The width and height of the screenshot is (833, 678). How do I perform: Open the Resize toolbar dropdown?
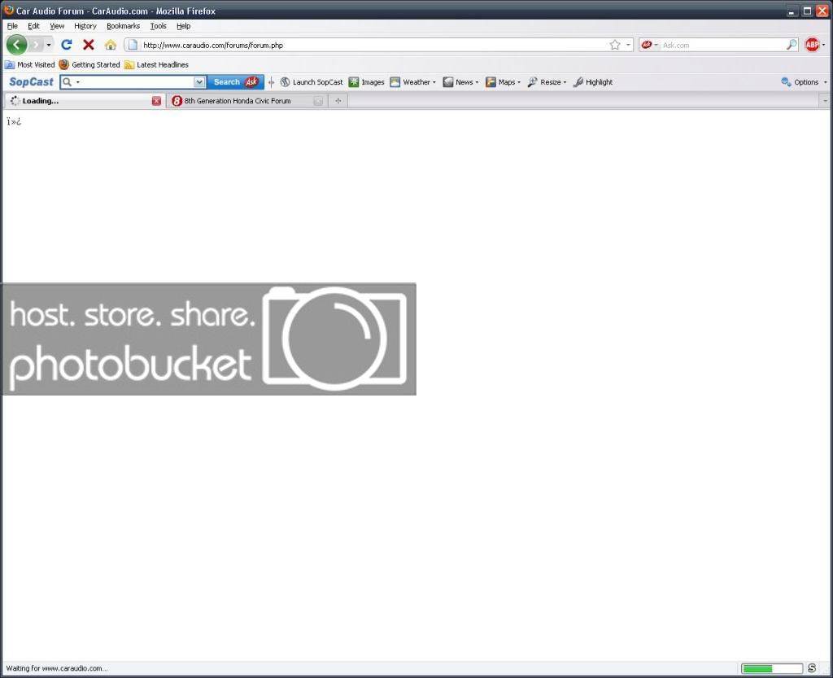click(547, 82)
